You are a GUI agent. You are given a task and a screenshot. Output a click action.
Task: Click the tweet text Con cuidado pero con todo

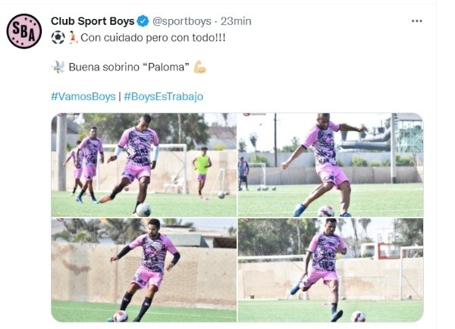coord(153,38)
